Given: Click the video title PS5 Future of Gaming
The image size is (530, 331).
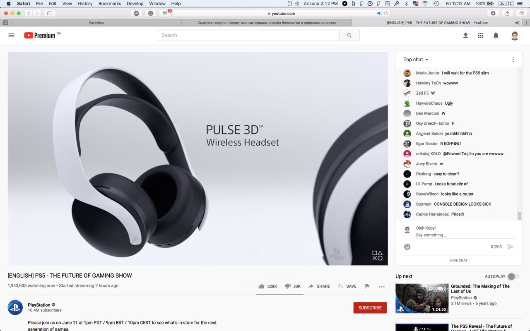Looking at the screenshot, I should click(x=70, y=276).
